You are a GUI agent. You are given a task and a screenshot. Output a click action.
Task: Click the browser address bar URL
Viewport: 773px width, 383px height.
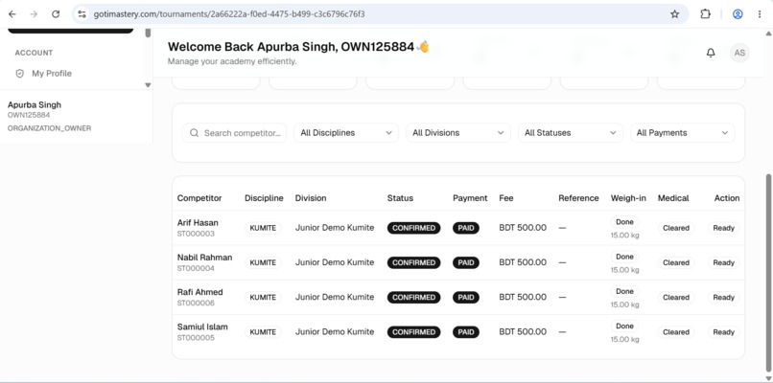point(229,14)
